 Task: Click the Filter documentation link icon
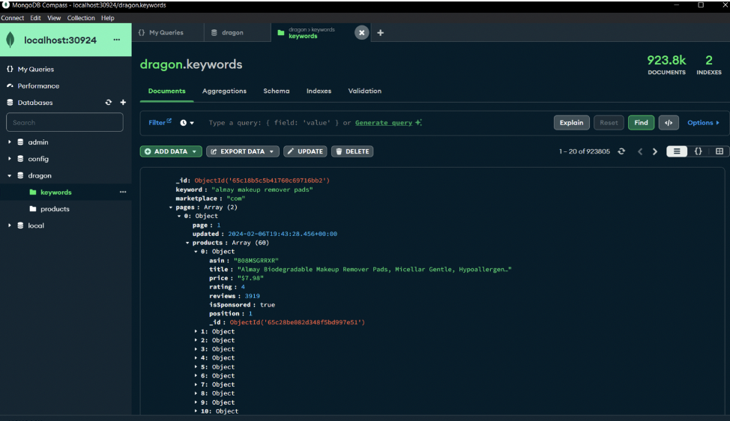(x=169, y=121)
